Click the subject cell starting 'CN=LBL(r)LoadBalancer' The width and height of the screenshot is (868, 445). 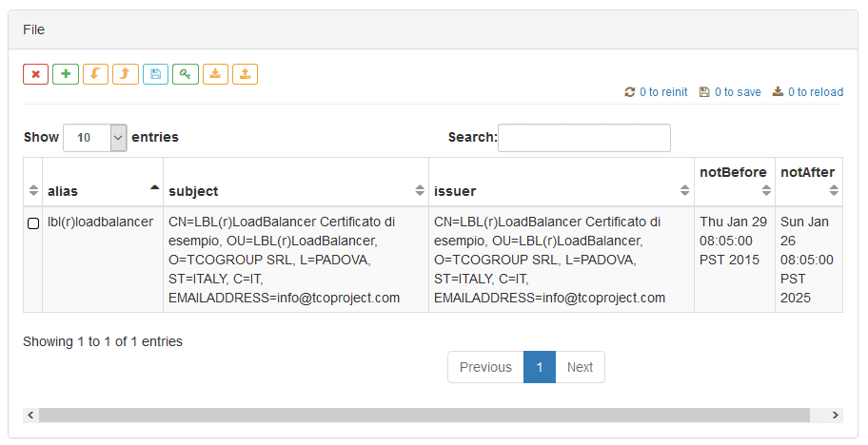(x=296, y=260)
